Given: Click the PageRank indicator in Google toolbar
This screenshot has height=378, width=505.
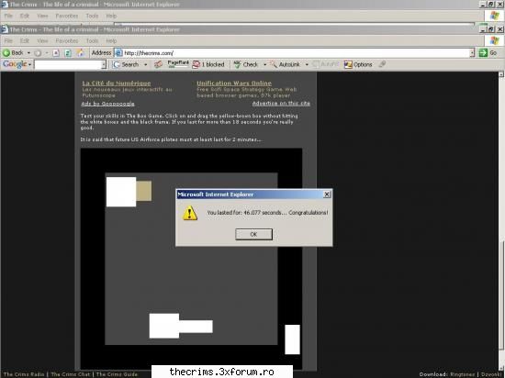Looking at the screenshot, I should pyautogui.click(x=178, y=64).
